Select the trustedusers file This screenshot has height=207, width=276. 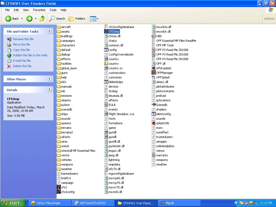pyautogui.click(x=162, y=137)
